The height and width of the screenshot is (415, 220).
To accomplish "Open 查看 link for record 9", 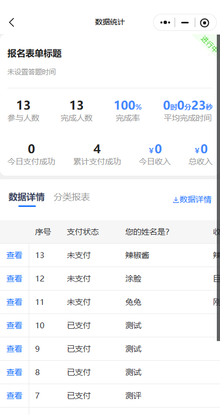I will point(14,349).
